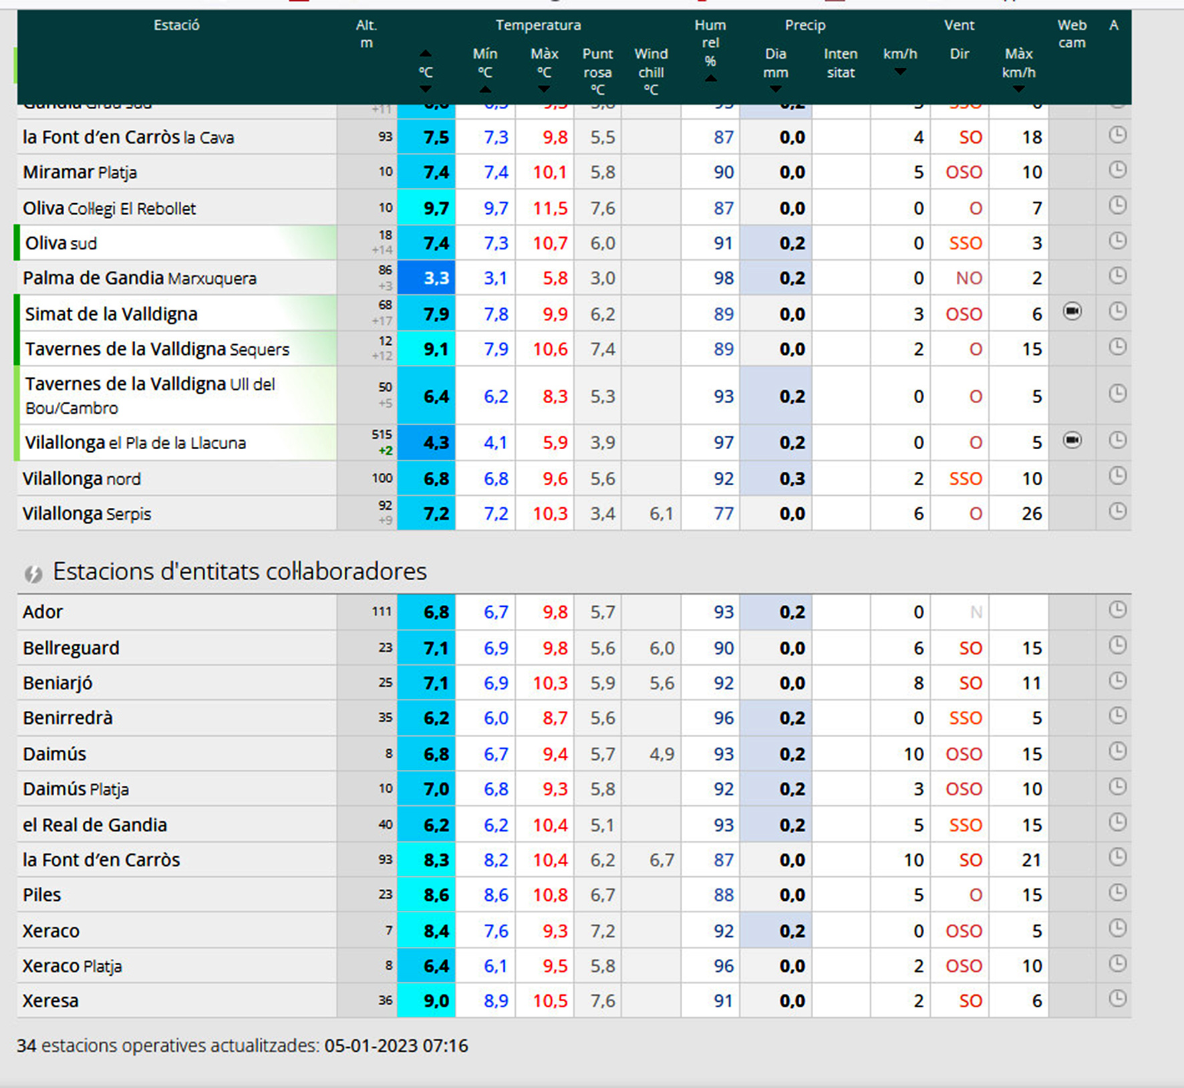Click lightning icon beside Estacions d'entitats col·laboradores
1184x1088 pixels.
click(x=33, y=573)
